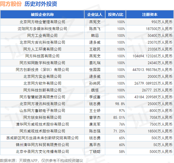Click legal person 孙尚民

[95, 83]
